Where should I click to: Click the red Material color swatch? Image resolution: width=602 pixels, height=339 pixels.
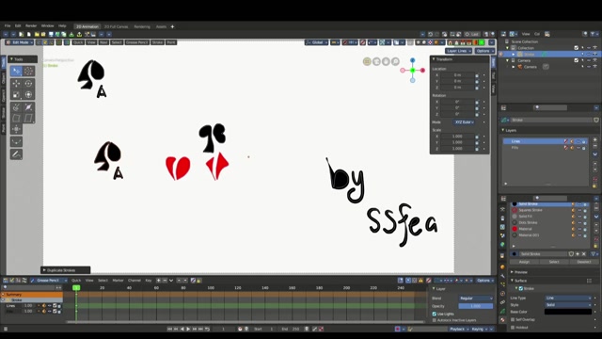pyautogui.click(x=515, y=229)
